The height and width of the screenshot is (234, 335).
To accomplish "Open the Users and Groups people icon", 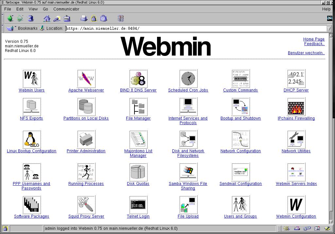I will [240, 205].
